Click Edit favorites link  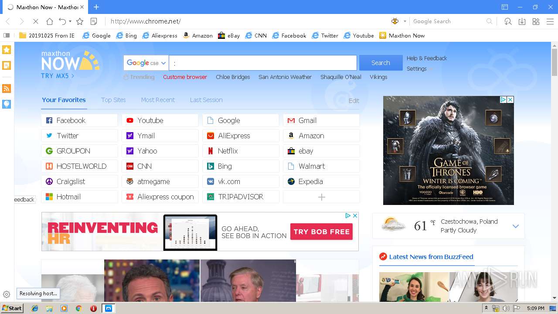[x=354, y=101]
